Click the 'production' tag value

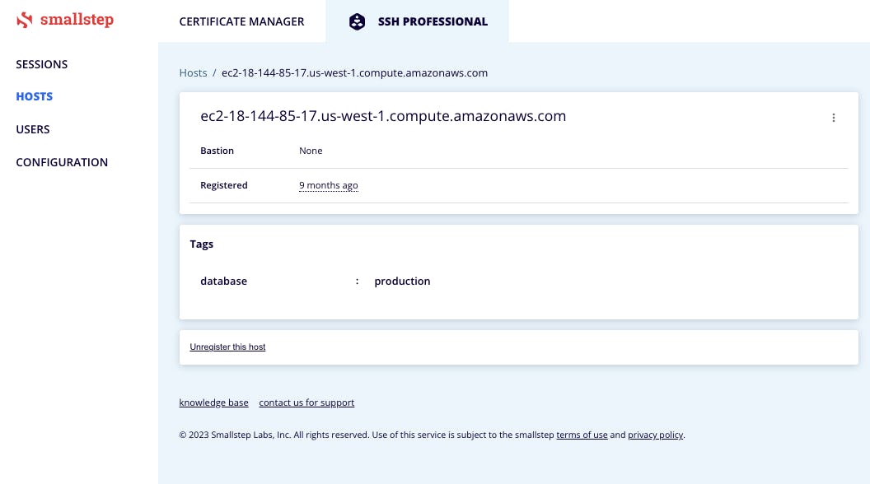click(402, 281)
